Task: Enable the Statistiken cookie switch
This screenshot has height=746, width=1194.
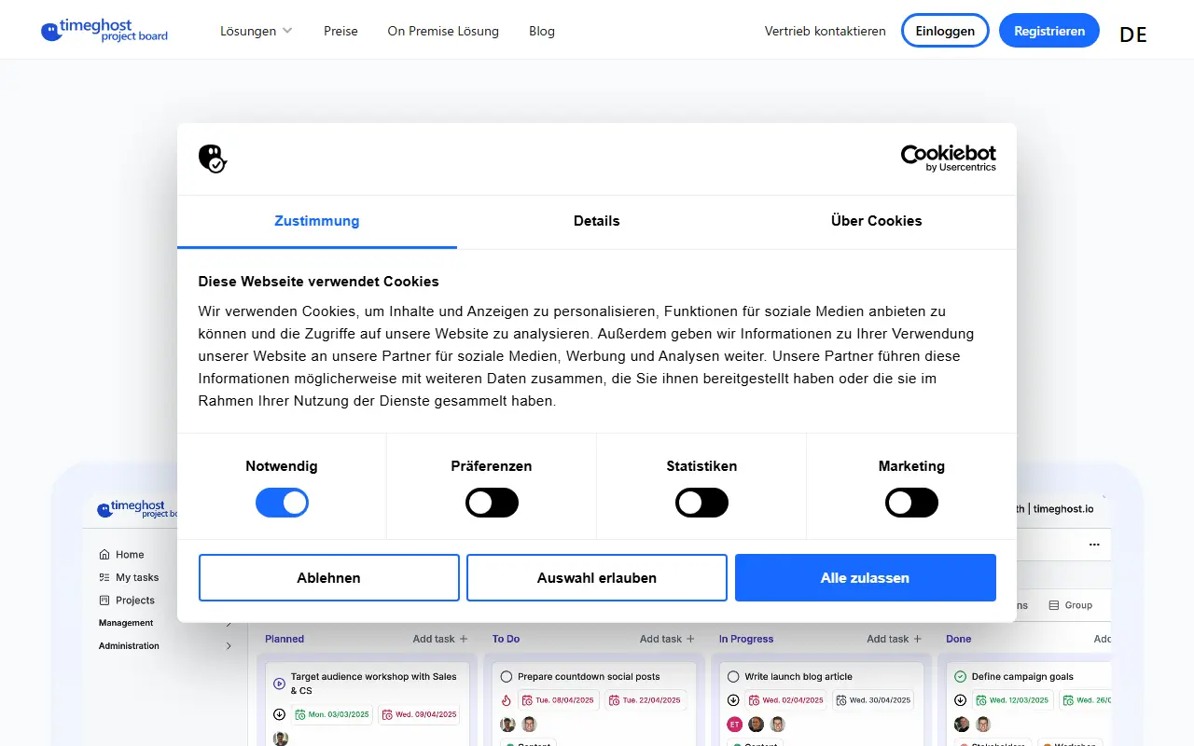Action: [x=701, y=504]
